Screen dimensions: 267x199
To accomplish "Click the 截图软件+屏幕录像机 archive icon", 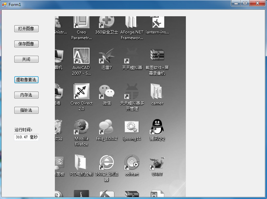I will [157, 55].
